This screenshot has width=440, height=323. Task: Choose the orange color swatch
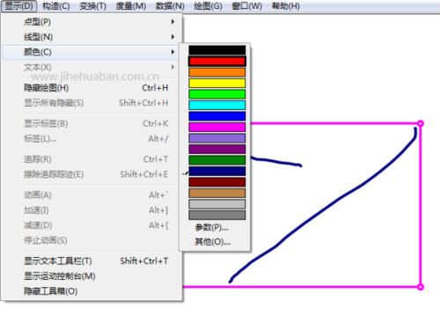tap(217, 72)
